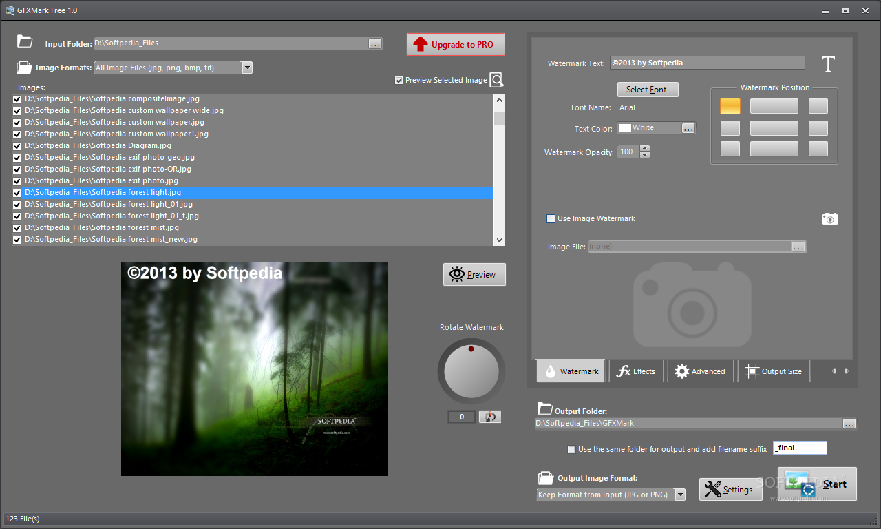The image size is (881, 529).
Task: Open the Advanced tab
Action: click(x=699, y=371)
